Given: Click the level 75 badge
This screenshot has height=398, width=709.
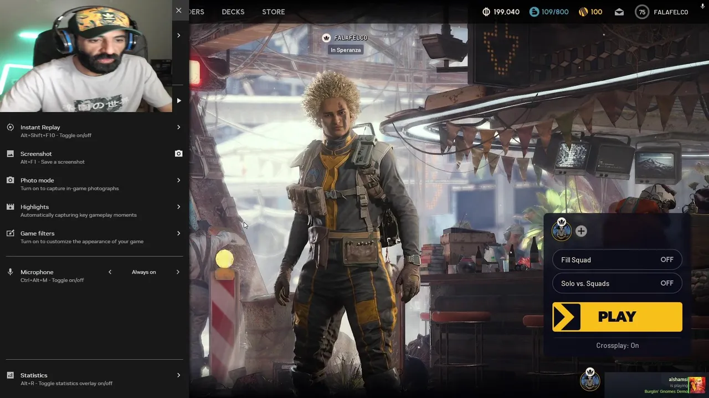Looking at the screenshot, I should click(x=642, y=12).
